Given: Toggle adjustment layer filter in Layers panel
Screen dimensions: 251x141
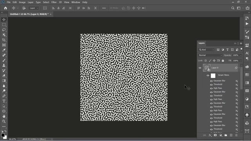Looking at the screenshot, I should click(x=223, y=50).
